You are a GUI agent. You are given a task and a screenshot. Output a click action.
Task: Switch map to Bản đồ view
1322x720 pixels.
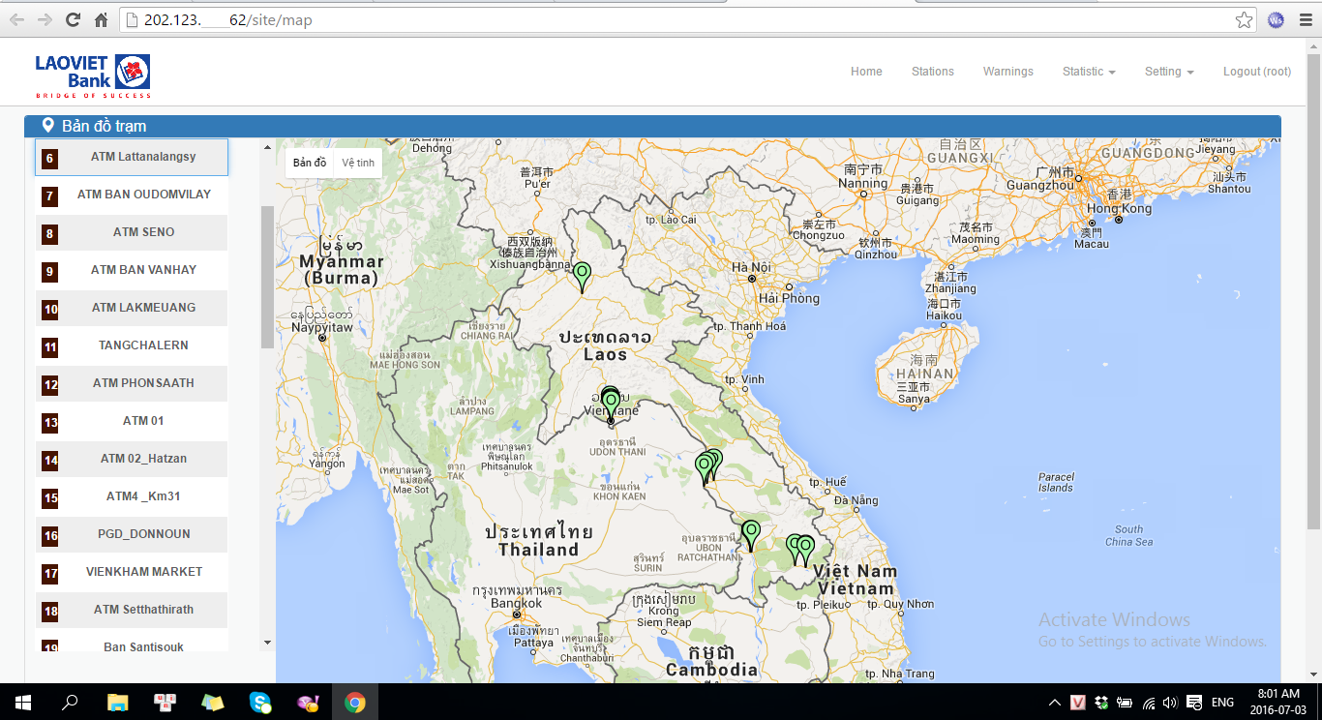pyautogui.click(x=310, y=163)
